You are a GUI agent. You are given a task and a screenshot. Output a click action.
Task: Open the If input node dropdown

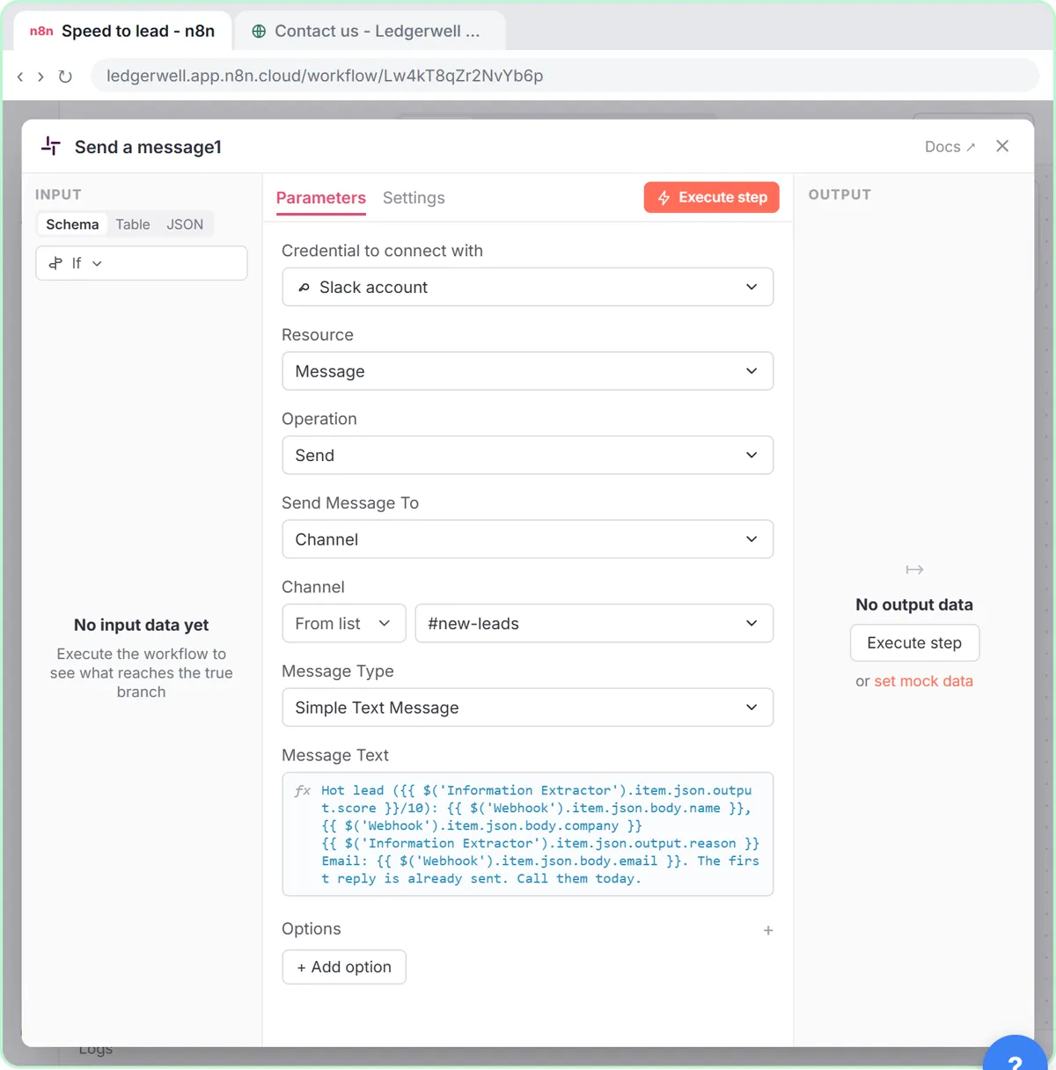tap(142, 263)
